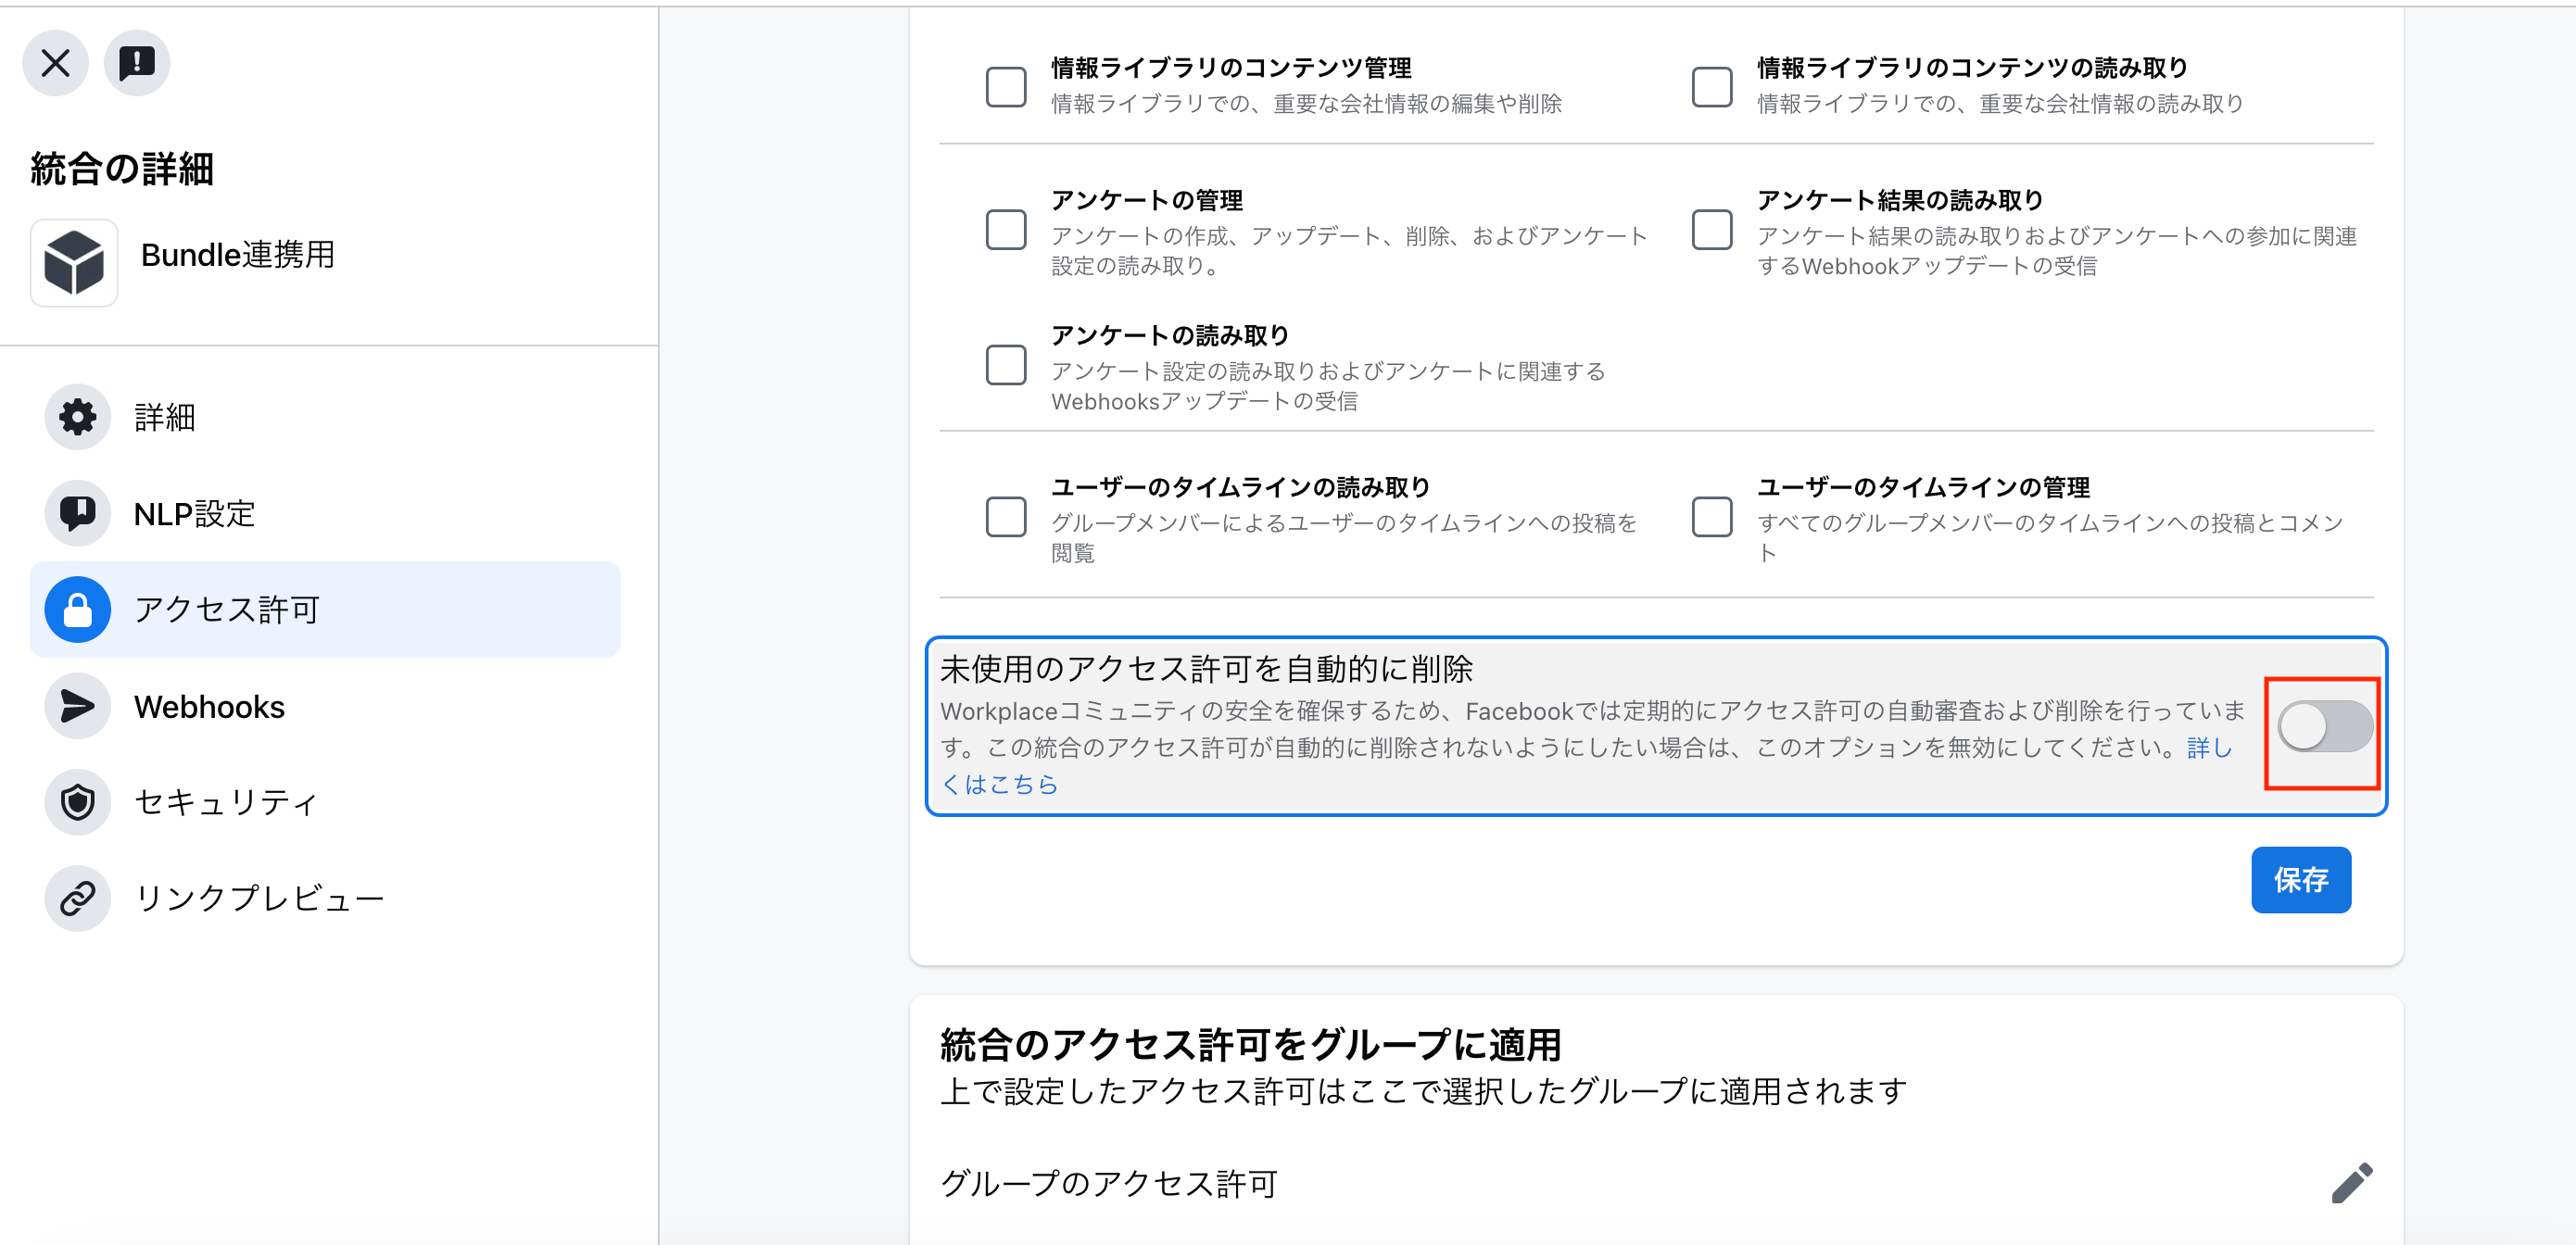Select the gear icon next to 詳細
The width and height of the screenshot is (2576, 1245).
[x=77, y=416]
